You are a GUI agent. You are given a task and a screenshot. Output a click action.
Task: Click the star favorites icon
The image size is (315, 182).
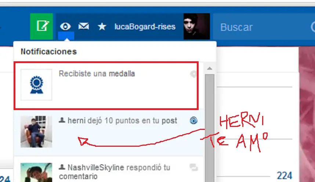(102, 26)
